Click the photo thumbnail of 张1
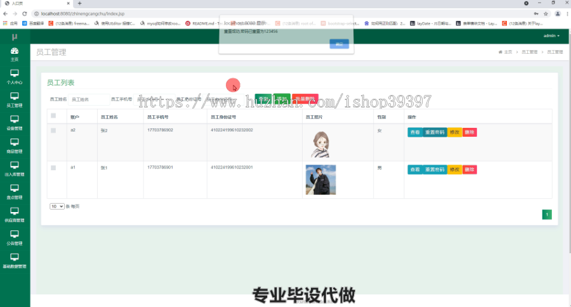Viewport: 571px width, 307px height. [321, 180]
